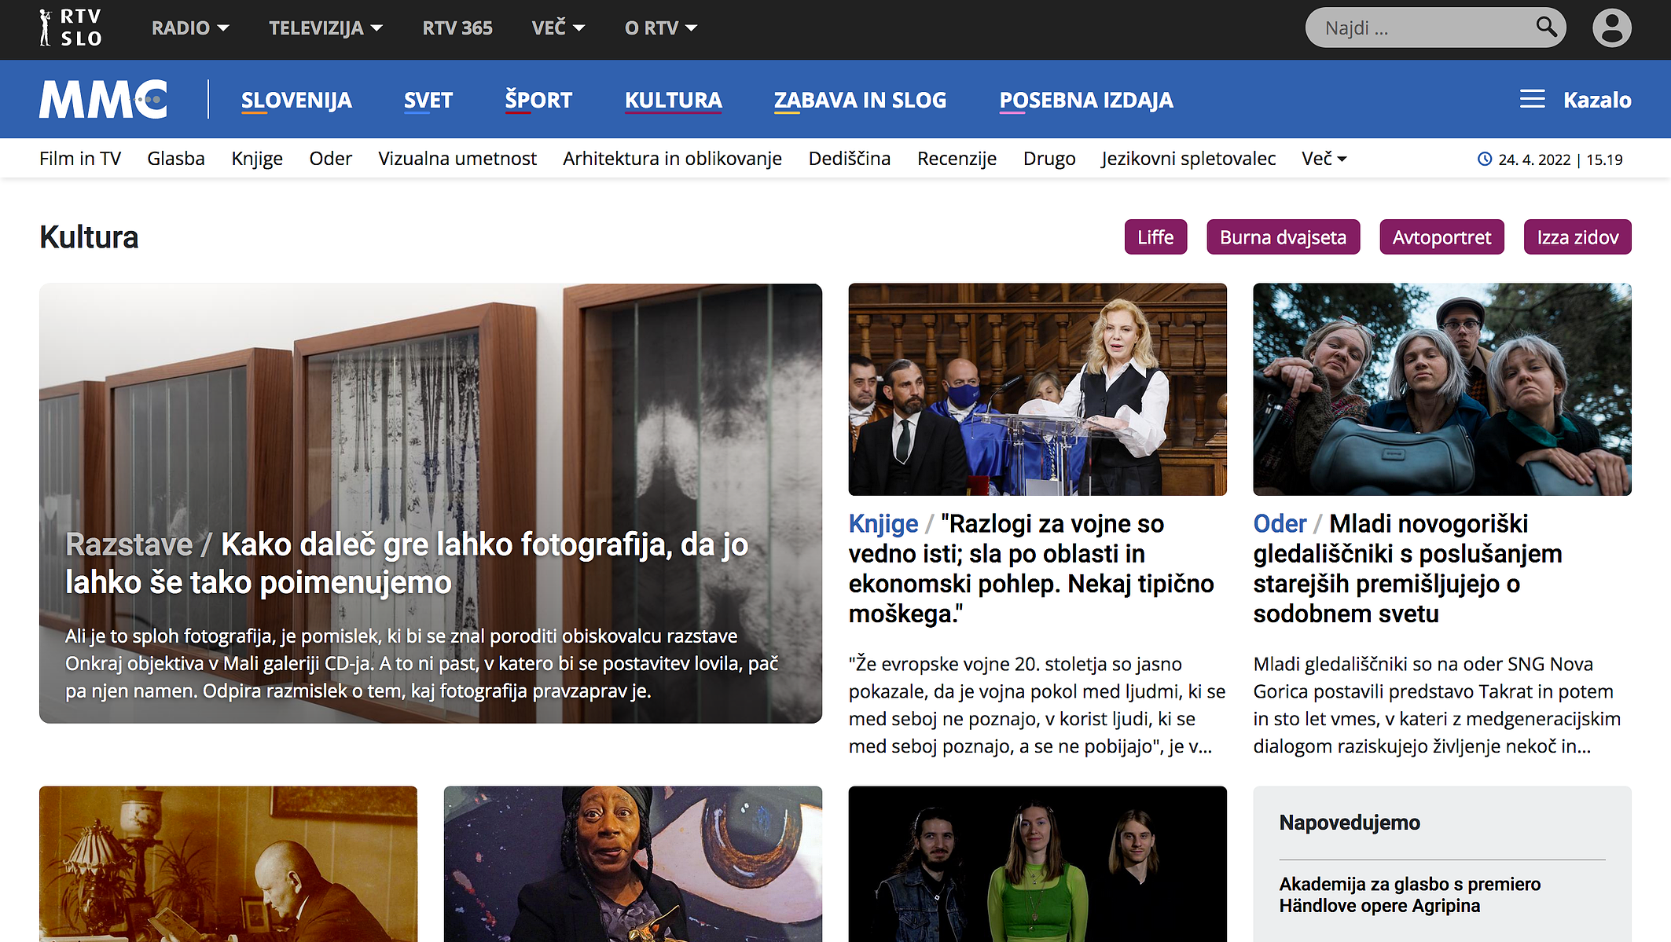
Task: Go to the SLOVENIJA section
Action: click(296, 100)
